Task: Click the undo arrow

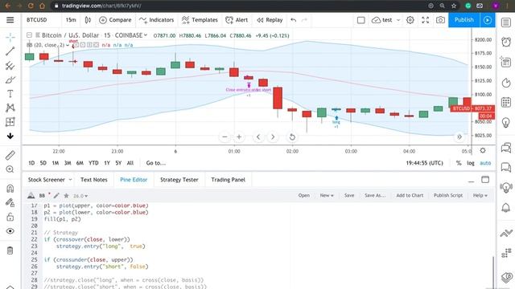Action: [293, 20]
